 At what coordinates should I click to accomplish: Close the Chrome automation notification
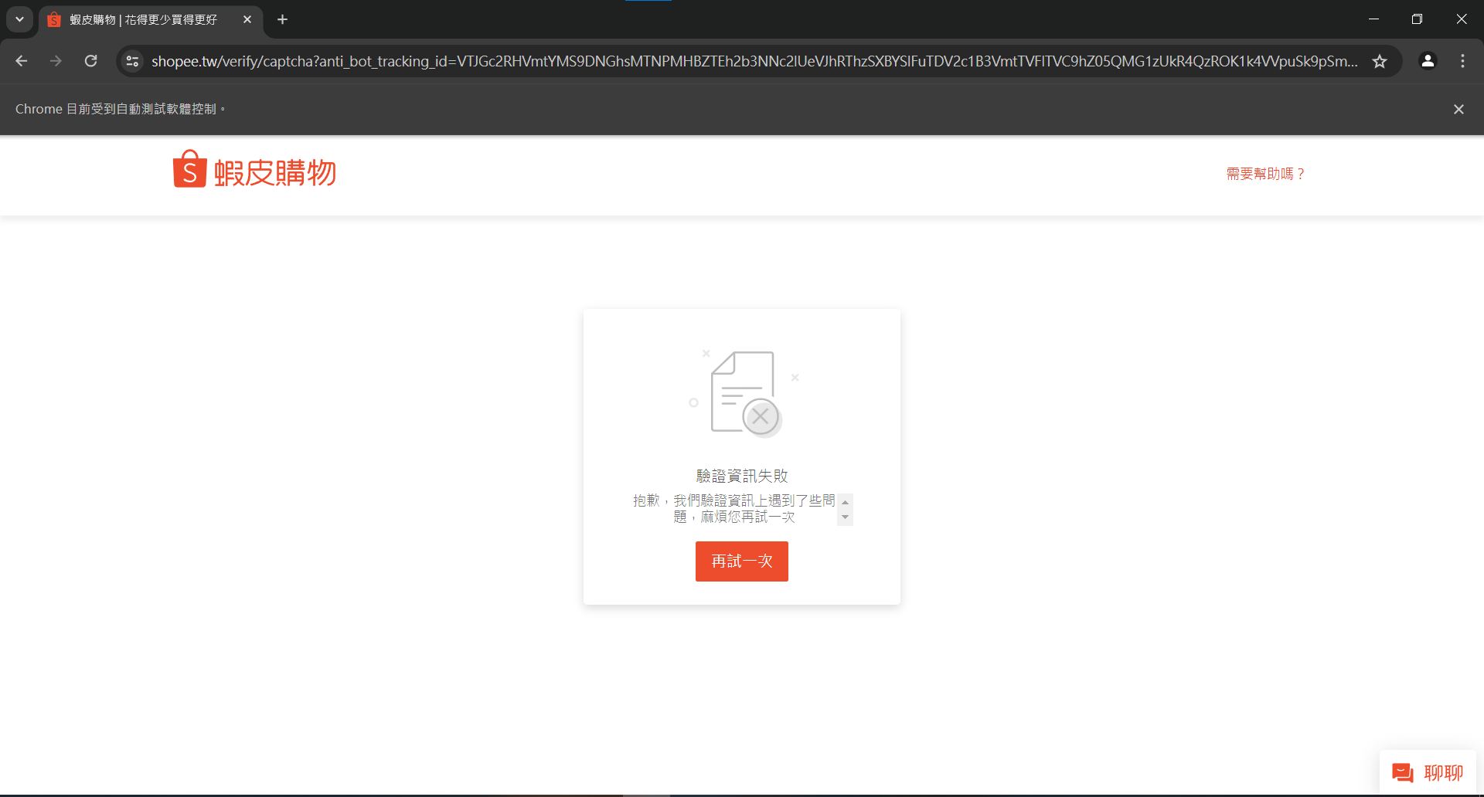1458,109
